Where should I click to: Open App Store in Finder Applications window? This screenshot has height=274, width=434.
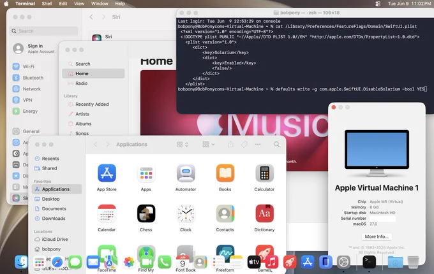(107, 173)
